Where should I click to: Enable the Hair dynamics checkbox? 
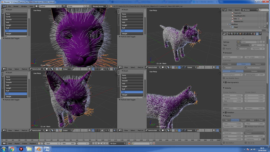[x=226, y=82]
